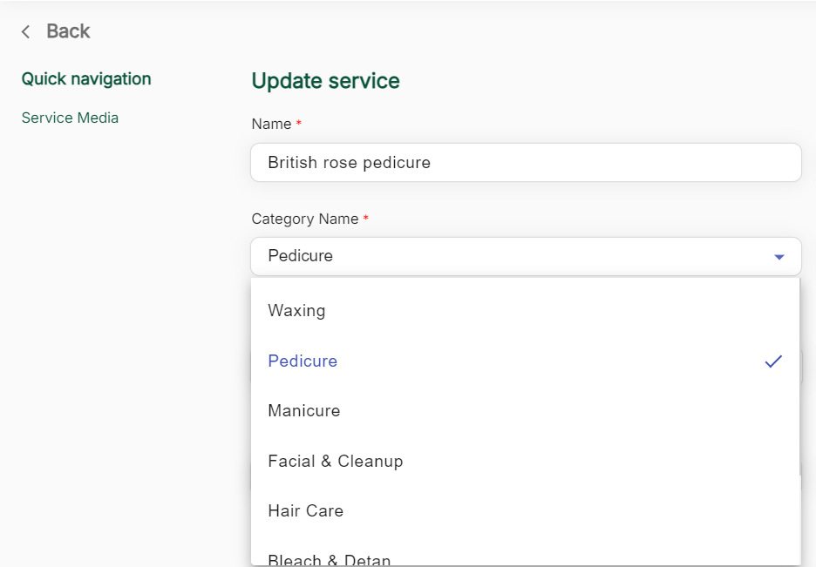Choose the Bleach & Detan option
Image resolution: width=816 pixels, height=567 pixels.
click(330, 558)
